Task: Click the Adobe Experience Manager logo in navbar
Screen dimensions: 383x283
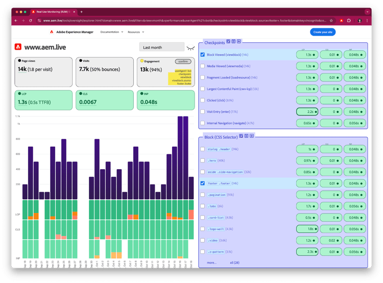Action: coord(52,32)
